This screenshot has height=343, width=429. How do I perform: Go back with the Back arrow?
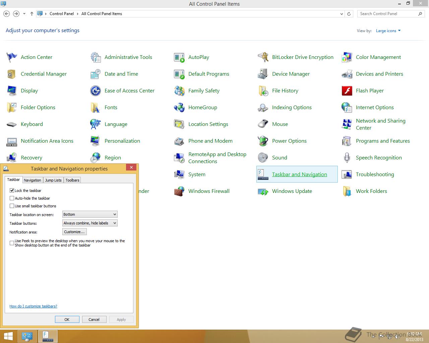6,14
